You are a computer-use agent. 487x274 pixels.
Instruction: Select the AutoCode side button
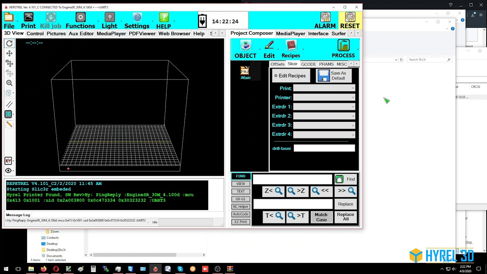tap(240, 214)
